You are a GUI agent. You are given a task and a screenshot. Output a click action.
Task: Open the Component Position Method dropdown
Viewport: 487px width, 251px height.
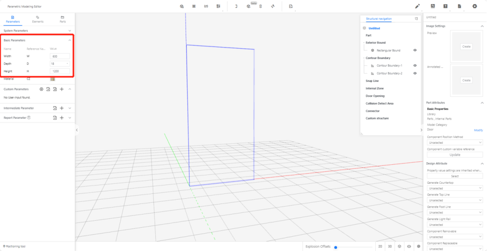455,143
